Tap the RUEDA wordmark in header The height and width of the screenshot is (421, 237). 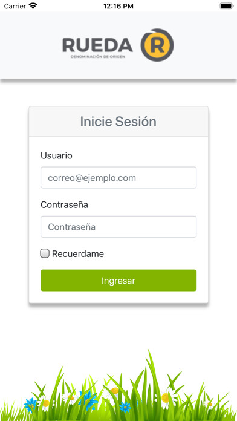coord(98,45)
